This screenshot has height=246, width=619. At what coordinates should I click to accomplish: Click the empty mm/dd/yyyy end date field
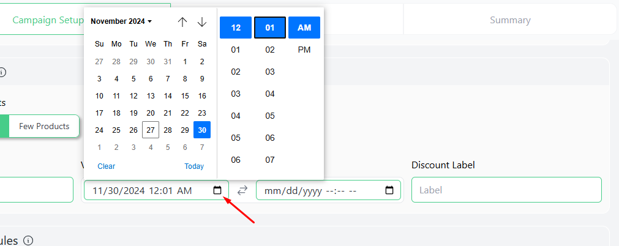[x=328, y=190]
